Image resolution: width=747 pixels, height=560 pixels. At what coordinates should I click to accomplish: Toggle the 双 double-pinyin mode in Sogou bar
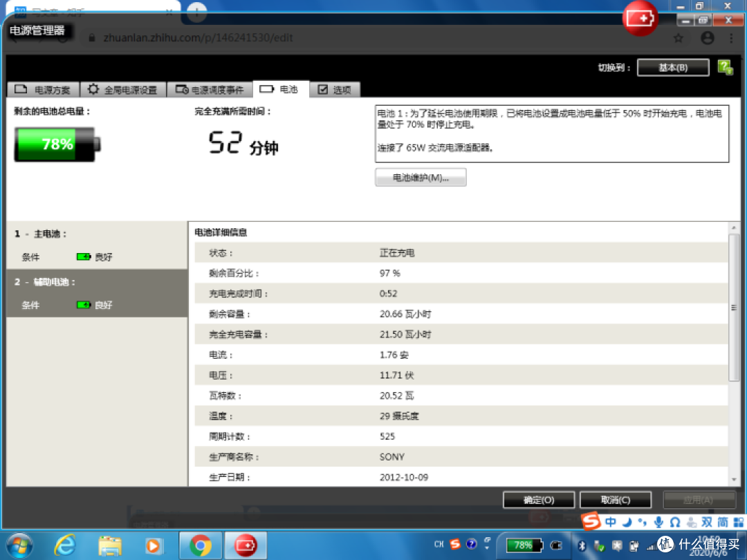click(707, 523)
